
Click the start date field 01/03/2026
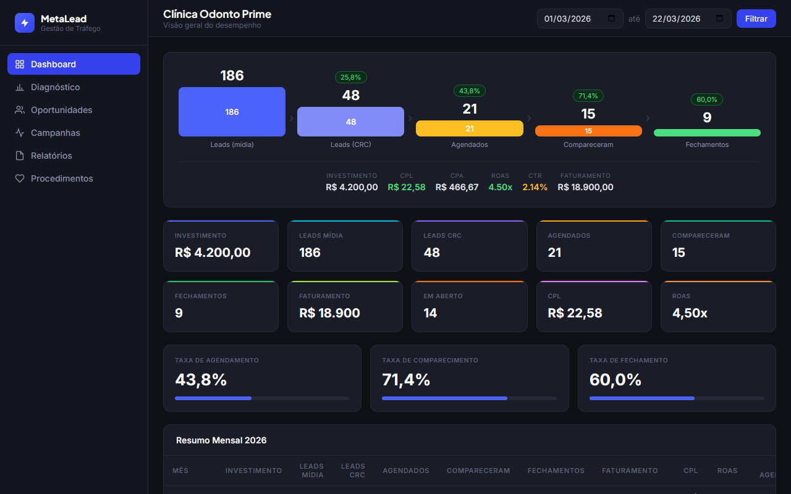pyautogui.click(x=569, y=19)
